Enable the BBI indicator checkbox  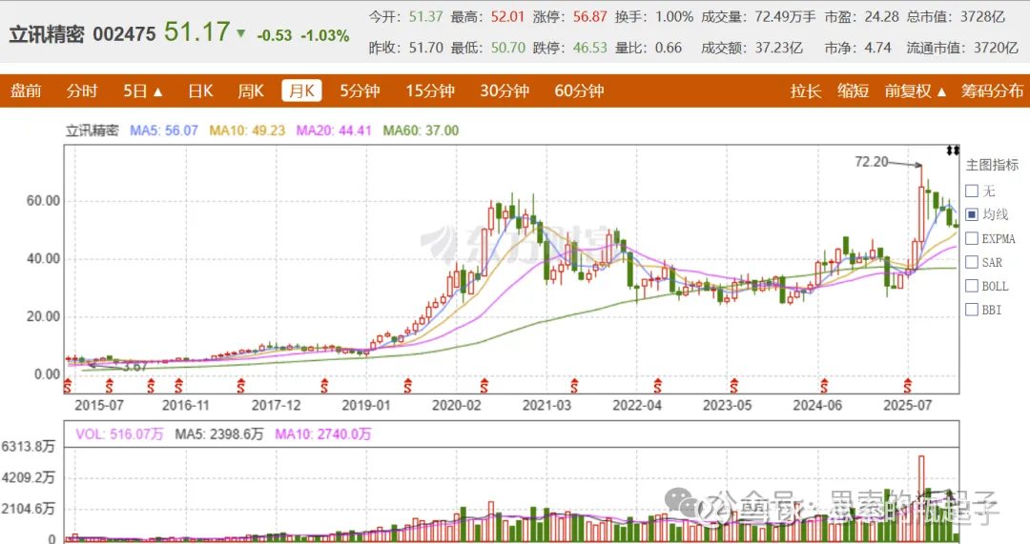click(x=972, y=310)
